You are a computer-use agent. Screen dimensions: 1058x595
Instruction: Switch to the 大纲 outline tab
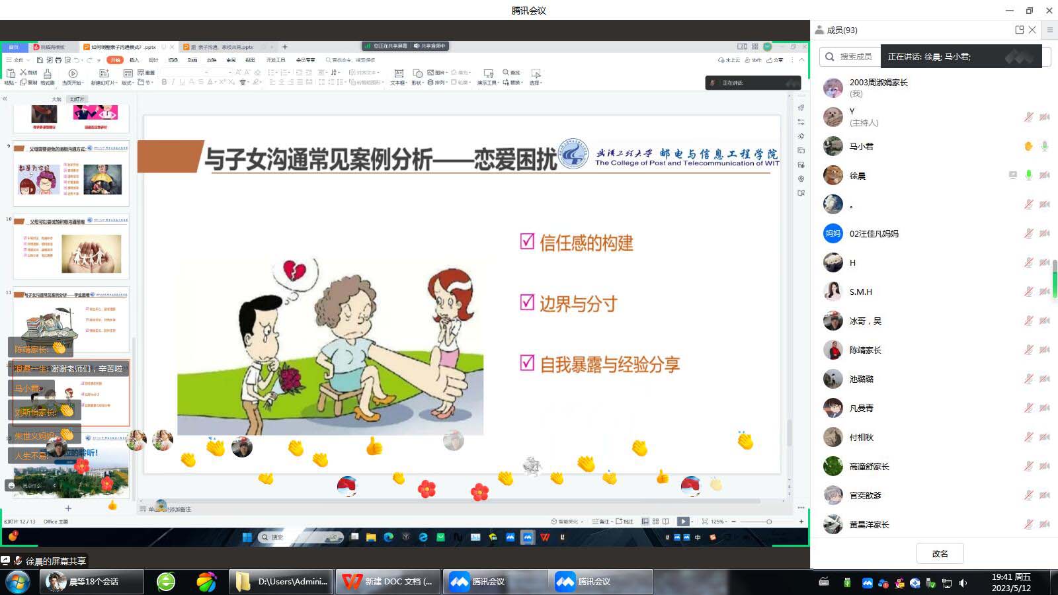point(56,99)
